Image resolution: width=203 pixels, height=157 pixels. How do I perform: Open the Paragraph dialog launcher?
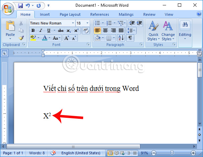(x=141, y=45)
